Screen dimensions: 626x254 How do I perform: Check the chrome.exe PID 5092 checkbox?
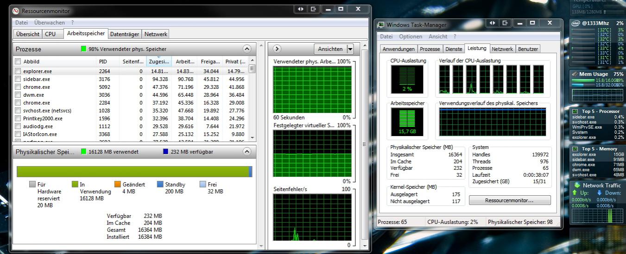pyautogui.click(x=18, y=87)
